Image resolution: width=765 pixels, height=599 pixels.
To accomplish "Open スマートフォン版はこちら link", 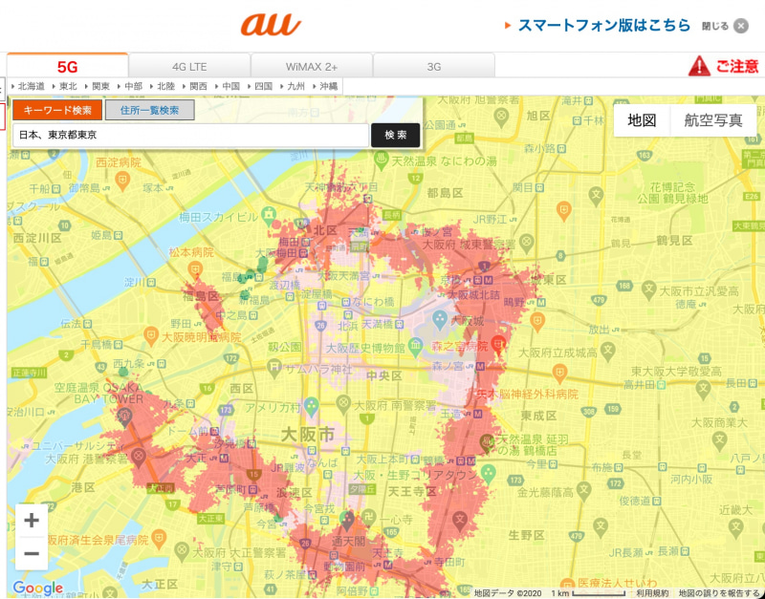I will (604, 26).
